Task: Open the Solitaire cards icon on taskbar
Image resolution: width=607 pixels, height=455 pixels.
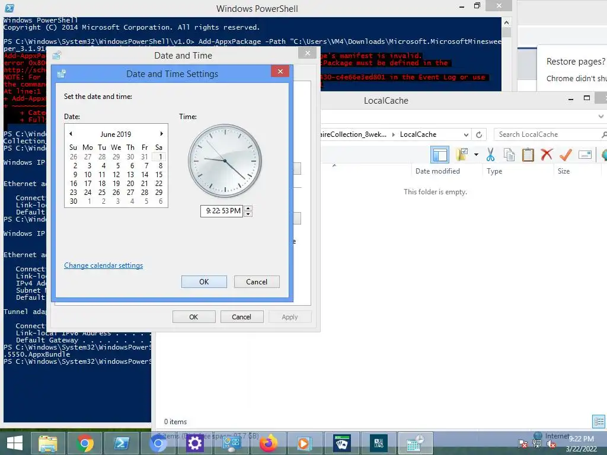Action: point(341,443)
